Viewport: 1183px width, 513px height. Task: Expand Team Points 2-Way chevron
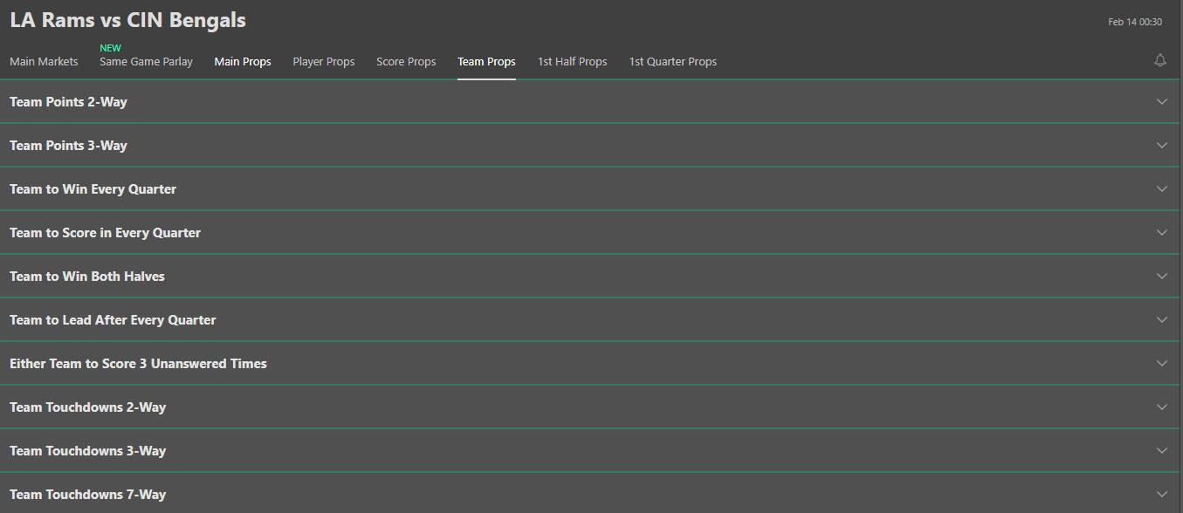pos(1162,101)
